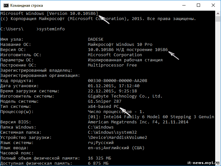Click the "Время загрузки системы:" label
The image size is (221, 166).
click(x=30, y=91)
